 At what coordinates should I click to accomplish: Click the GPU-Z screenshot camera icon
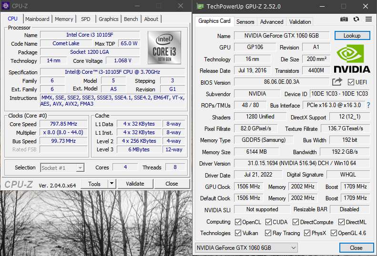344,19
